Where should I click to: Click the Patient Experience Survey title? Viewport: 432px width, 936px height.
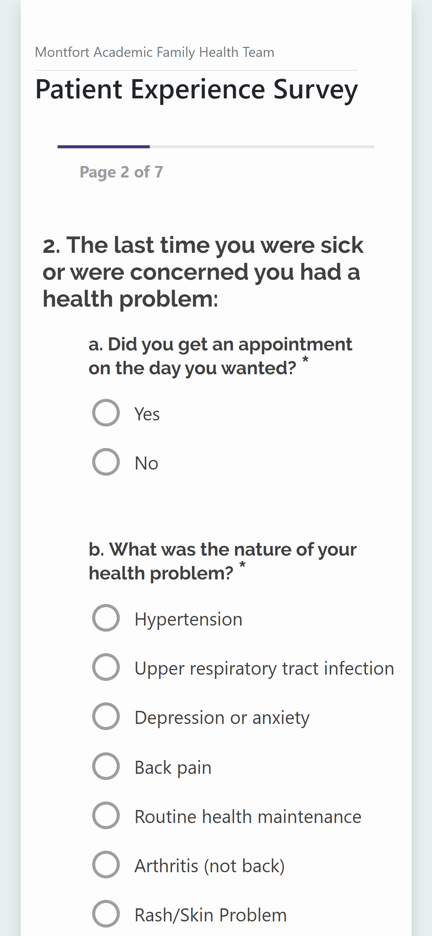coord(196,90)
